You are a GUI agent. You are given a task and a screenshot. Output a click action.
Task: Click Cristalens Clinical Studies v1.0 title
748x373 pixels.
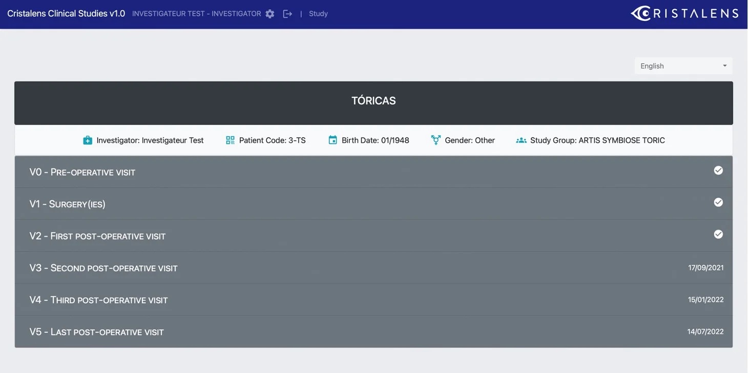tap(66, 14)
